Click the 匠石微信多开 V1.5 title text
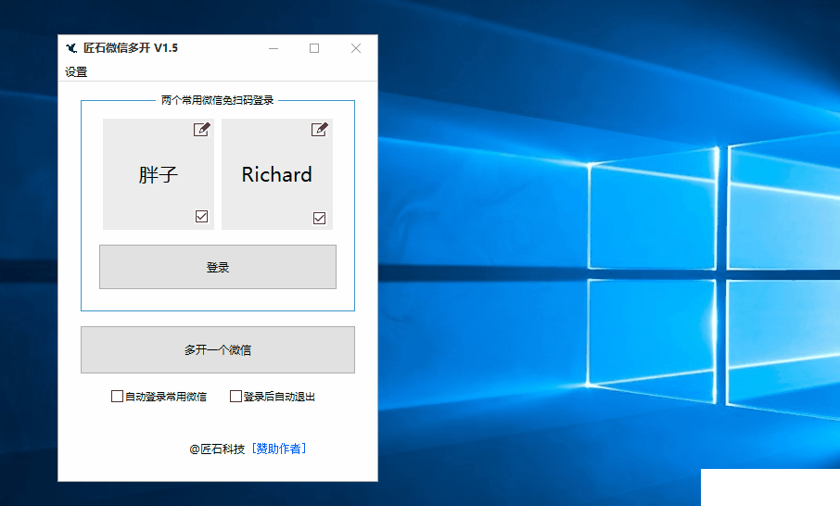Viewport: 840px width, 506px height. 131,48
